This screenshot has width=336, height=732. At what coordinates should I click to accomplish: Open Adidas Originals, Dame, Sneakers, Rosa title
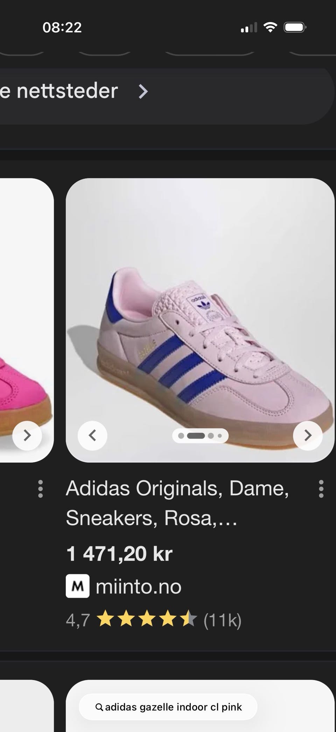click(177, 503)
